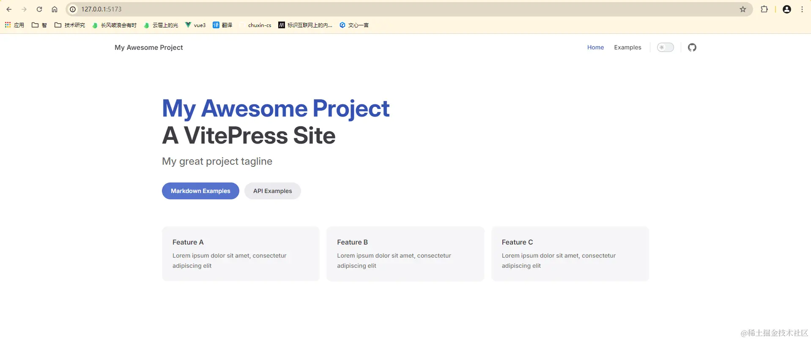Open the 标识互联网上的内 bookmark

click(x=305, y=25)
